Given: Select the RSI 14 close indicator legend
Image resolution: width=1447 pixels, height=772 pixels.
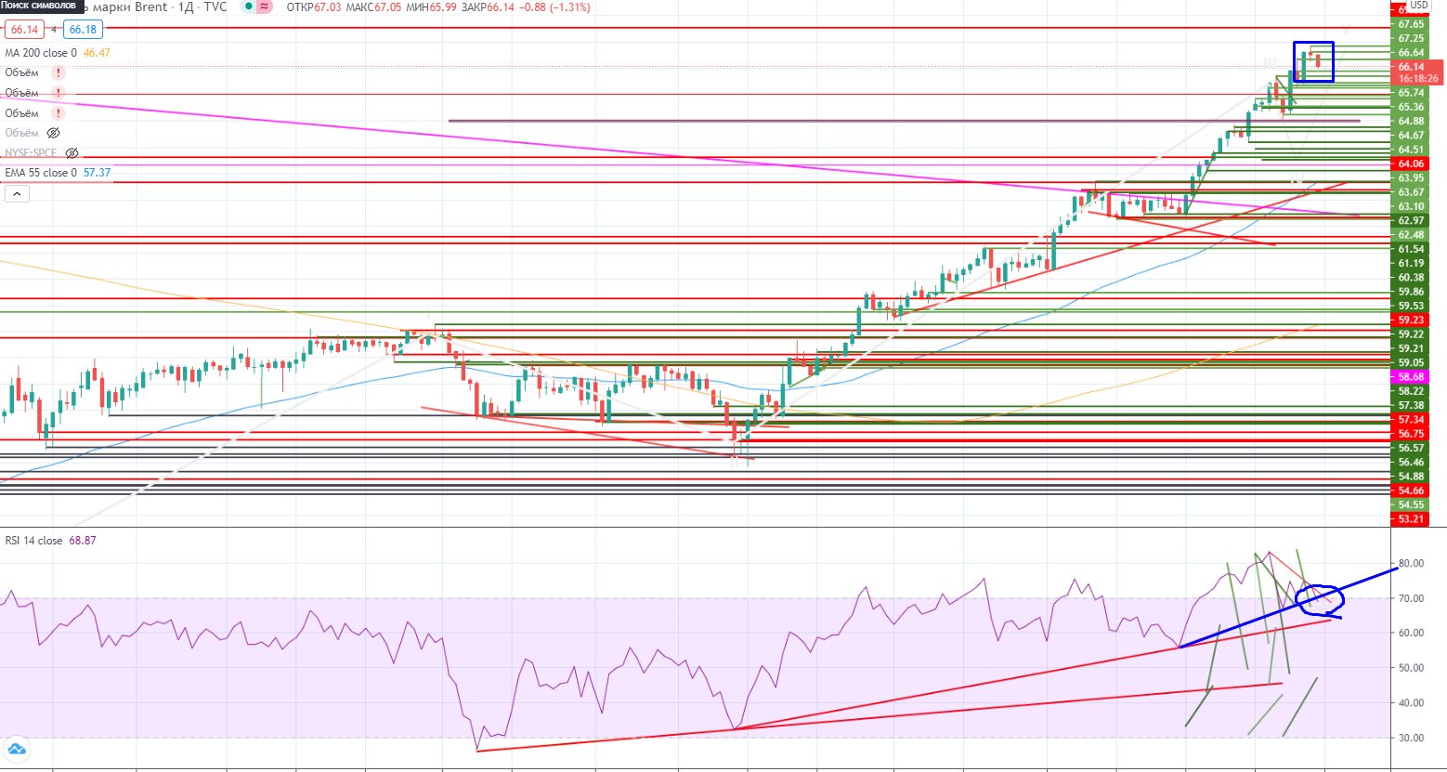Looking at the screenshot, I should pos(34,540).
